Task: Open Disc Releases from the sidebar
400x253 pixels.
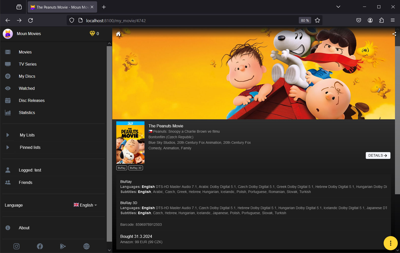Action: [31, 100]
